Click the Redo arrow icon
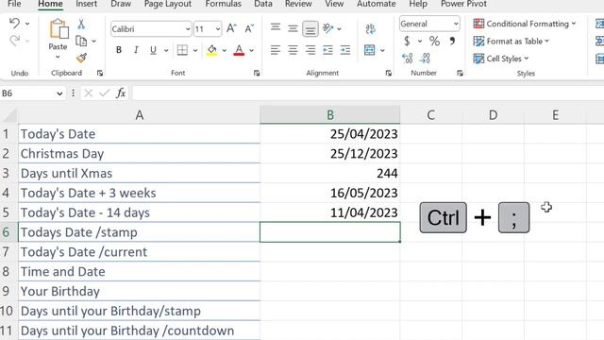Viewport: 604px width, 340px height. tap(15, 41)
